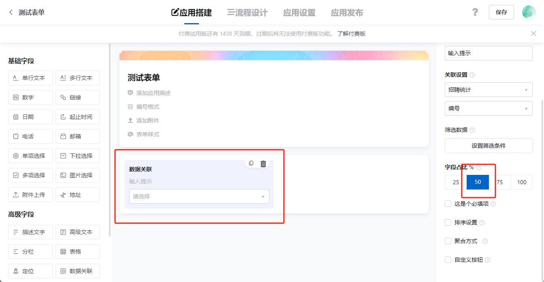Click the trash delete icon on 数据关联 field
Viewport: 544px width, 282px height.
click(263, 164)
